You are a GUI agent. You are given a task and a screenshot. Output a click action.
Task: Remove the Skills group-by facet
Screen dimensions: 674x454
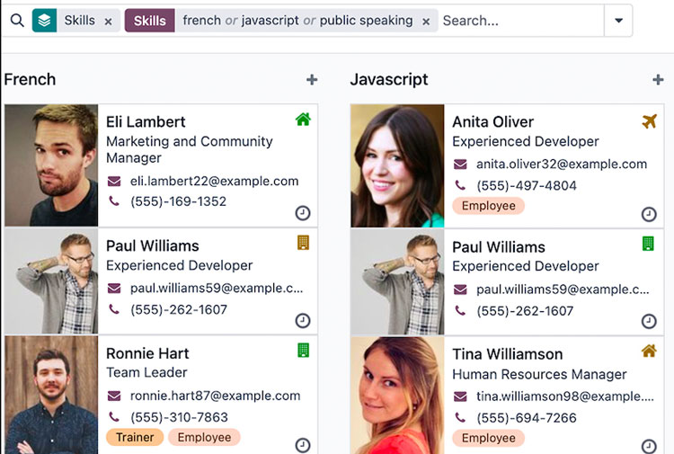tap(109, 22)
